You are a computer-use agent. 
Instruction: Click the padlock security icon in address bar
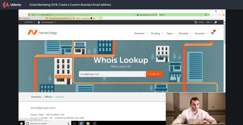point(138,15)
